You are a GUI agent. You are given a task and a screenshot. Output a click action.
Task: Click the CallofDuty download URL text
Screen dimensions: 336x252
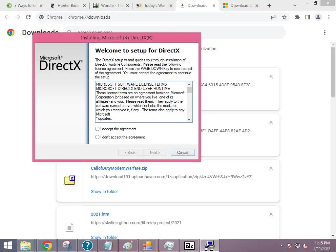[173, 177]
